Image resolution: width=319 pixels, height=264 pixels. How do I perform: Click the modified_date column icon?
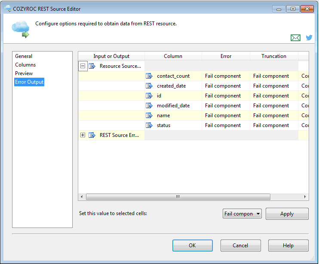[x=149, y=106]
